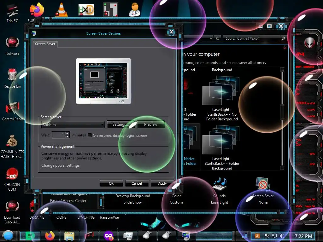The width and height of the screenshot is (323, 242).
Task: Select the Screen Saver tab
Action: coord(45,44)
